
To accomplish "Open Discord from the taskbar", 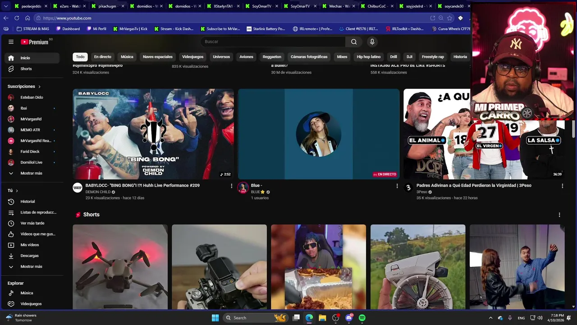I will pos(349,318).
